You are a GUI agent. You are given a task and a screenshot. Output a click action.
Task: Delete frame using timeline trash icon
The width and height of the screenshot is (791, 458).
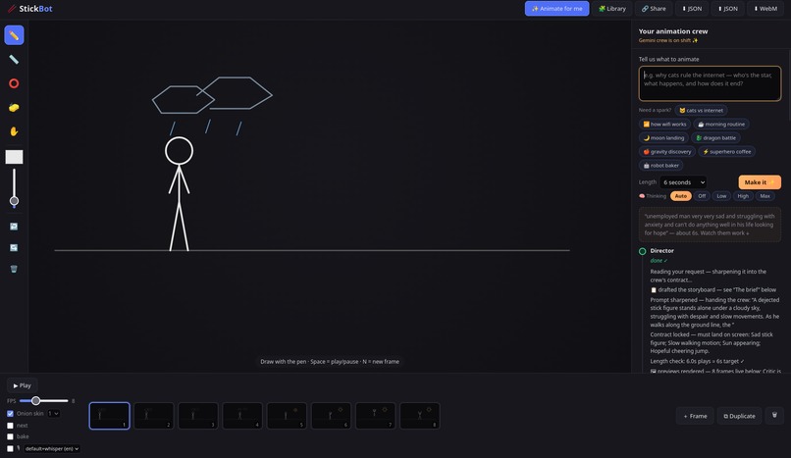pyautogui.click(x=774, y=416)
